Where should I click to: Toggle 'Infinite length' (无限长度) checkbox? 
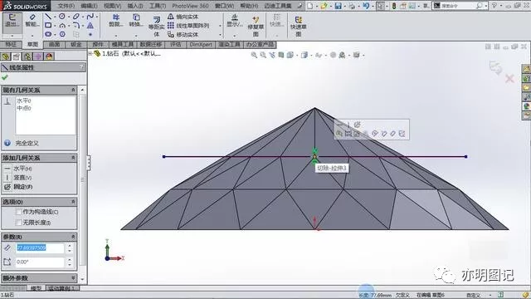pos(18,223)
